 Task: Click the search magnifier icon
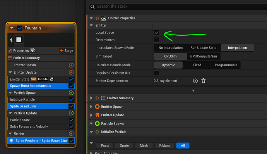(x=92, y=7)
